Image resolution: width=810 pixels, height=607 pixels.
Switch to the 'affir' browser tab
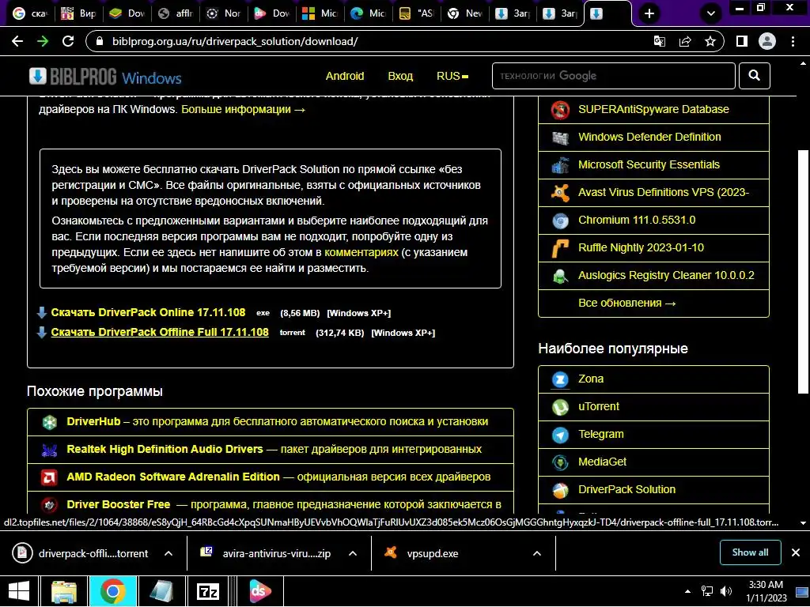pyautogui.click(x=176, y=13)
